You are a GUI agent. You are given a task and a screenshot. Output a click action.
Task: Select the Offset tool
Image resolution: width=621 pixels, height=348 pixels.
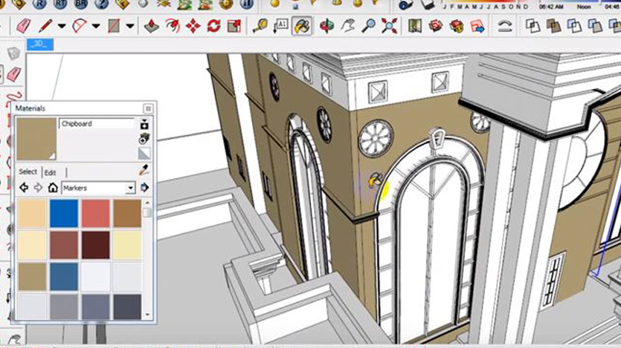coord(173,26)
